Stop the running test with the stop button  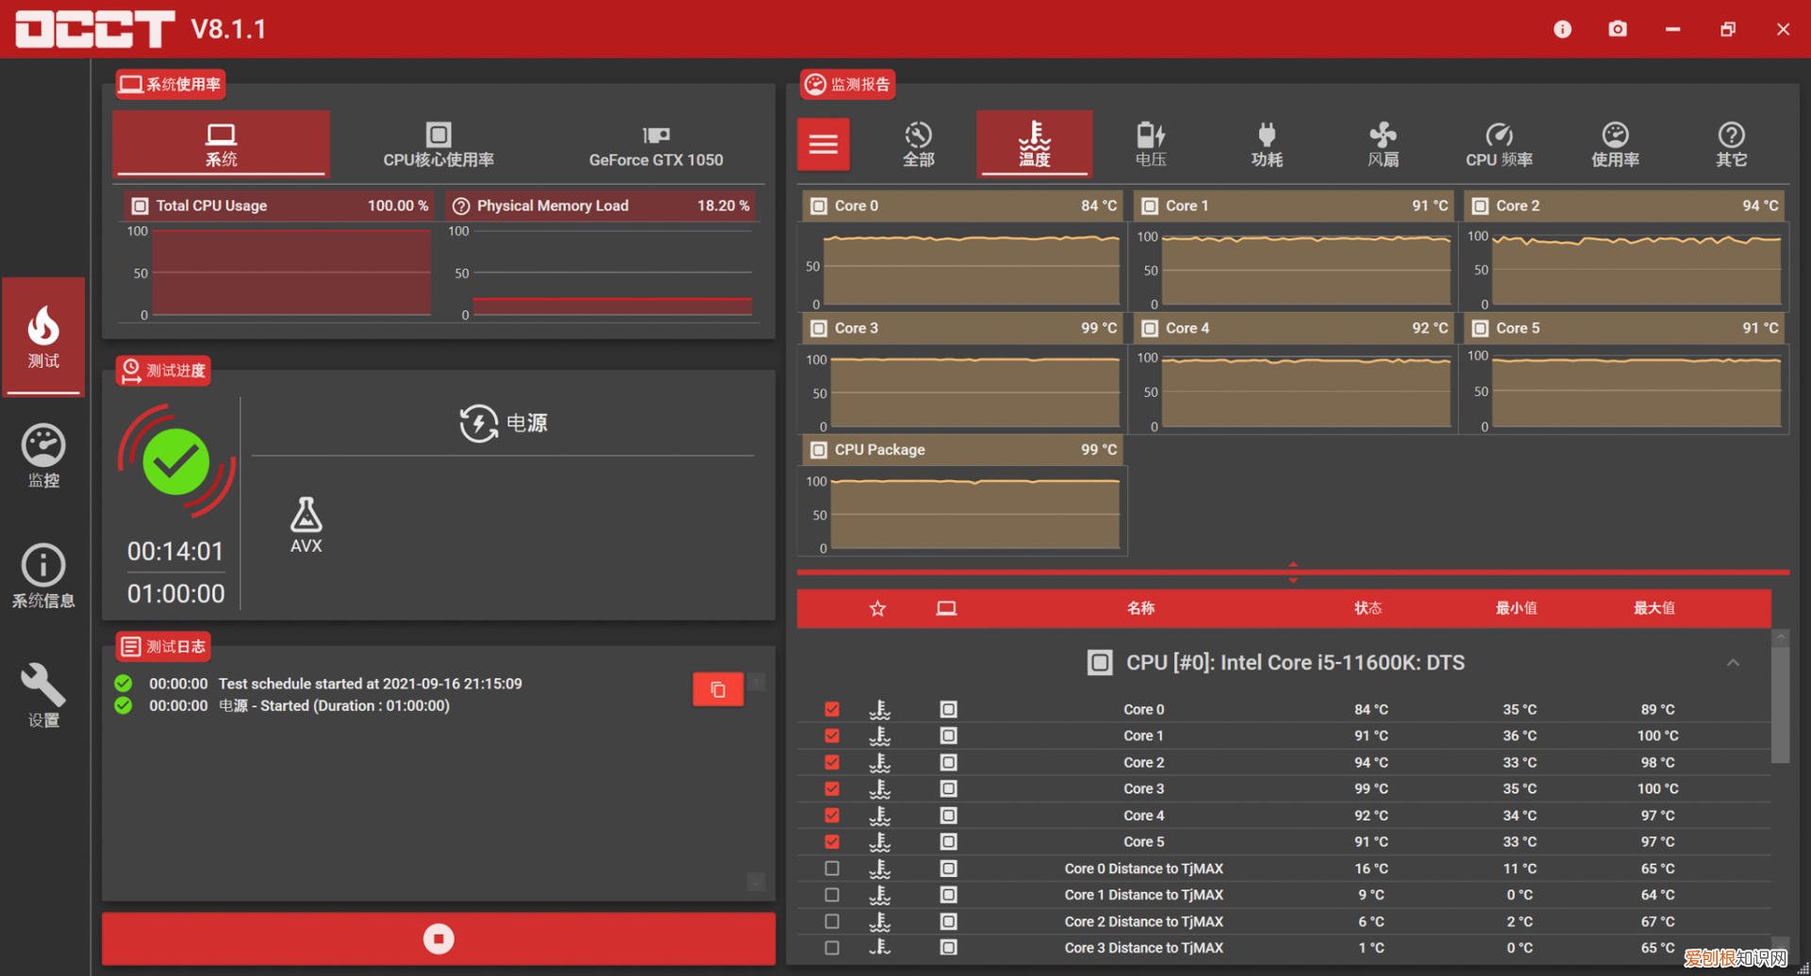(439, 938)
